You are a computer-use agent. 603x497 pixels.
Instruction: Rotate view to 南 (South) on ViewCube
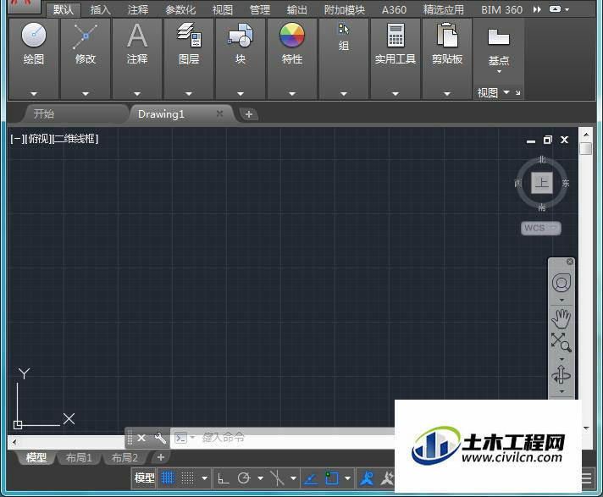542,207
